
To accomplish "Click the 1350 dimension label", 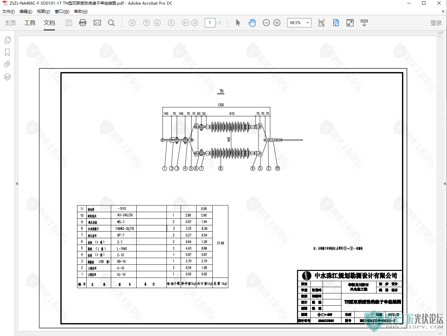I will pos(221,105).
